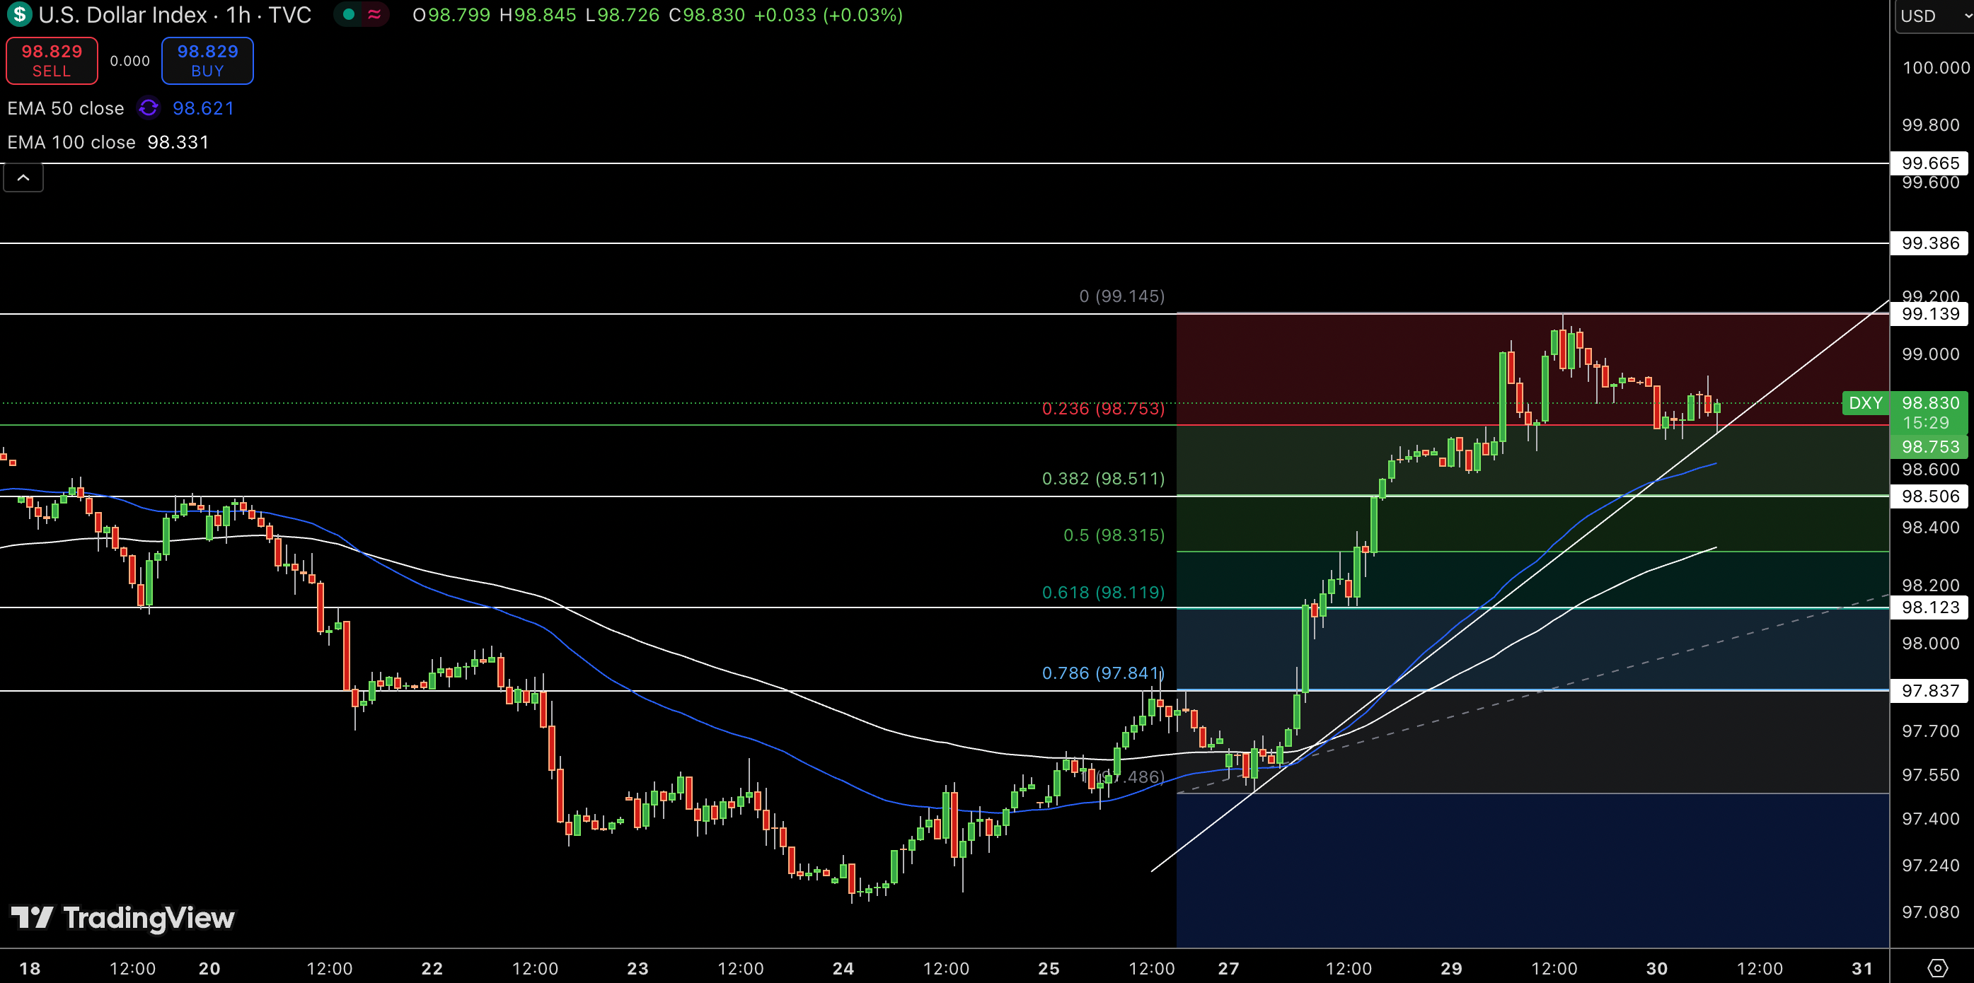
Task: Click the 99.139 horizontal line price label
Action: (1929, 313)
